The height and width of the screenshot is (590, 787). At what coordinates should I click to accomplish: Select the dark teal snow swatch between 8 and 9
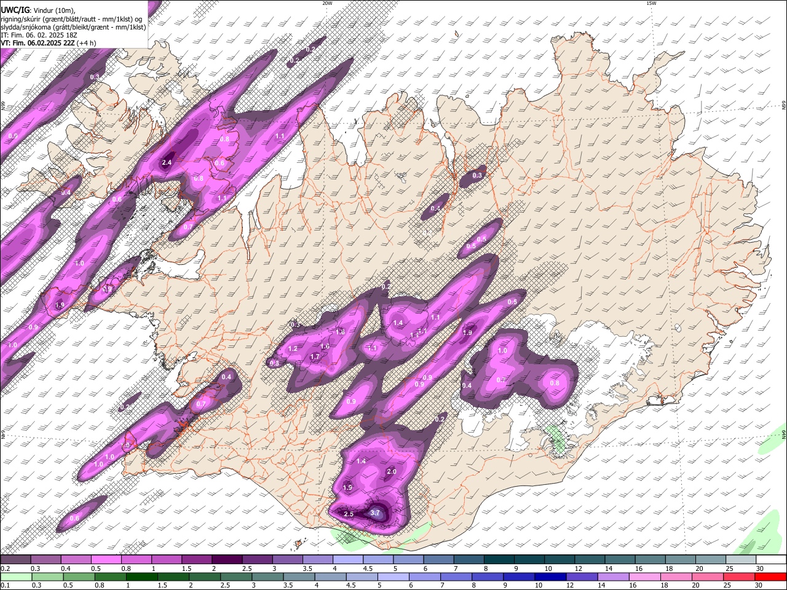click(499, 559)
